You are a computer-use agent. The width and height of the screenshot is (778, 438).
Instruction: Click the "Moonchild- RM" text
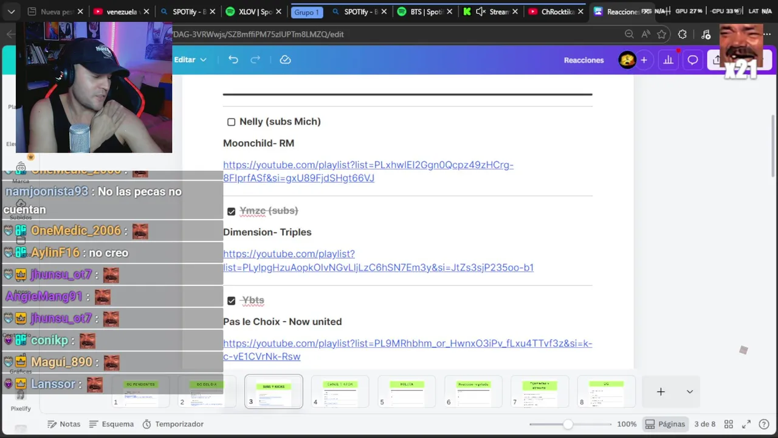point(258,143)
